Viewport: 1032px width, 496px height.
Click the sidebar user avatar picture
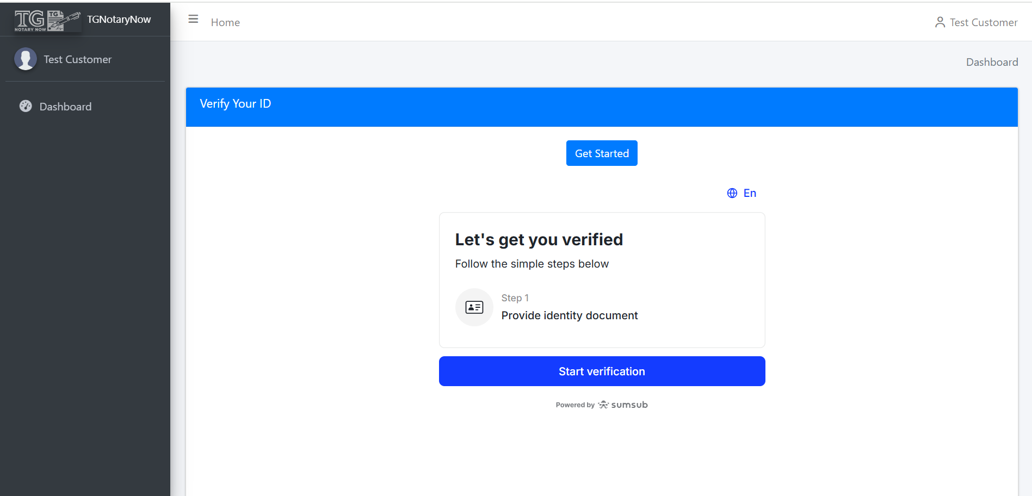pyautogui.click(x=26, y=59)
